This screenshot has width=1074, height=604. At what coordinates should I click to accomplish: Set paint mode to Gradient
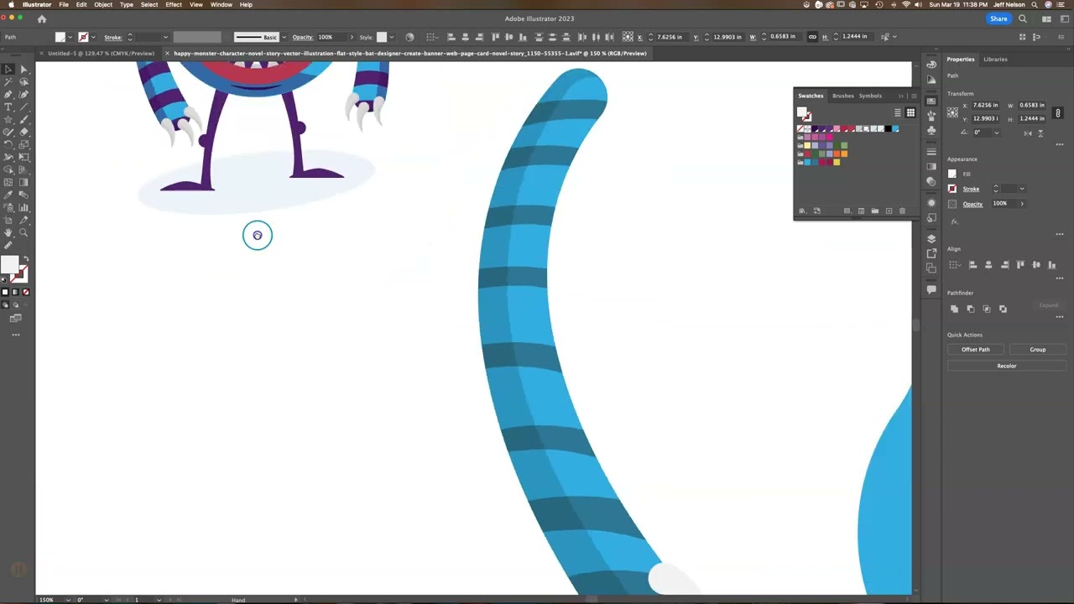(14, 292)
